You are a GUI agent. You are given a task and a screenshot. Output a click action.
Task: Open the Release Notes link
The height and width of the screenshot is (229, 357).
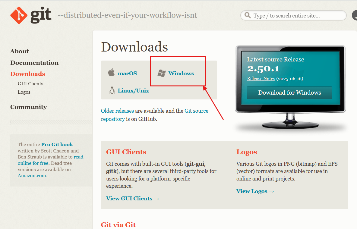[261, 79]
